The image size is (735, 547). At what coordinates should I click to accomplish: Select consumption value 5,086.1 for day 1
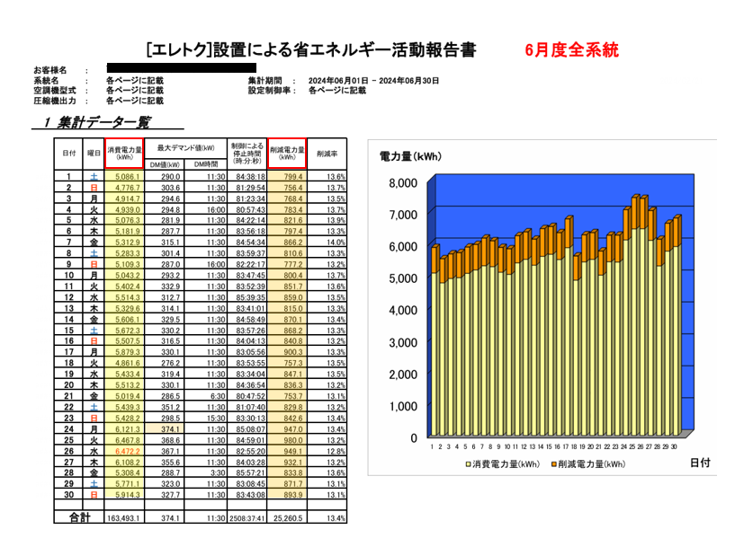(128, 177)
